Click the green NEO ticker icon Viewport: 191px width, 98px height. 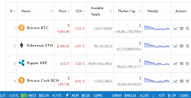[x=24, y=95]
